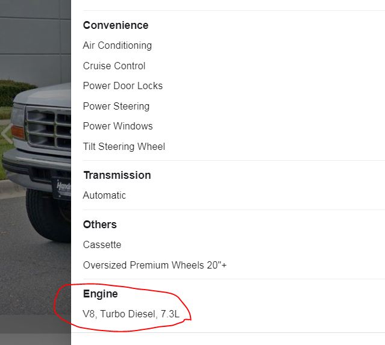The width and height of the screenshot is (385, 345).
Task: Click the truck's orange turn signal light
Action: (17, 131)
